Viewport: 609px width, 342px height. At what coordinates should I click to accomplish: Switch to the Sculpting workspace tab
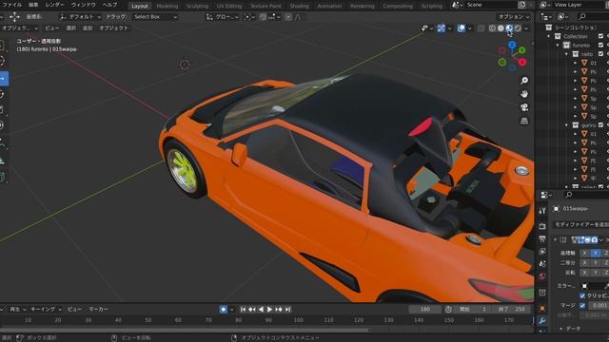pos(197,6)
